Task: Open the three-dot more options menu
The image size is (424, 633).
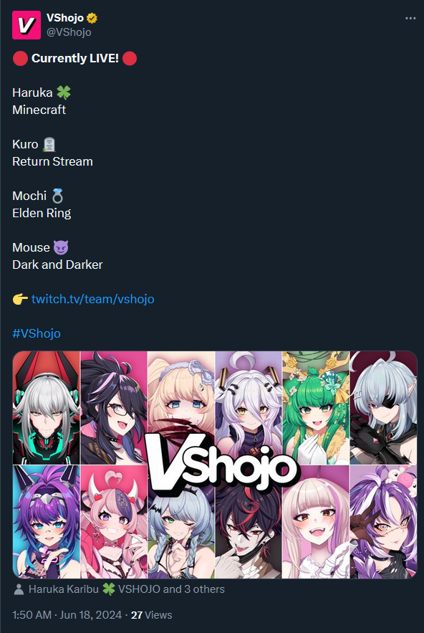Action: click(x=410, y=18)
